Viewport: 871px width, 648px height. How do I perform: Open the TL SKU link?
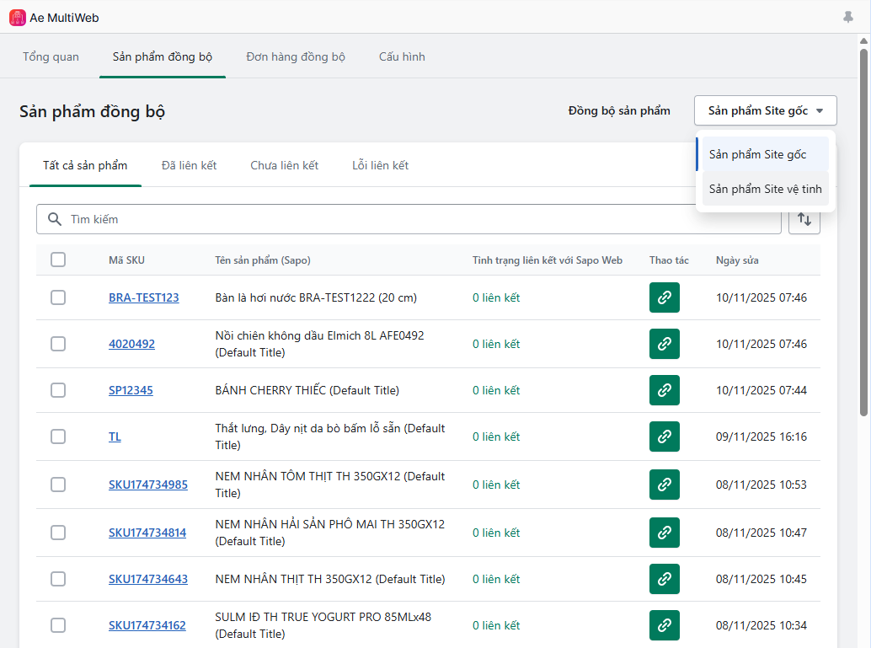click(x=115, y=436)
